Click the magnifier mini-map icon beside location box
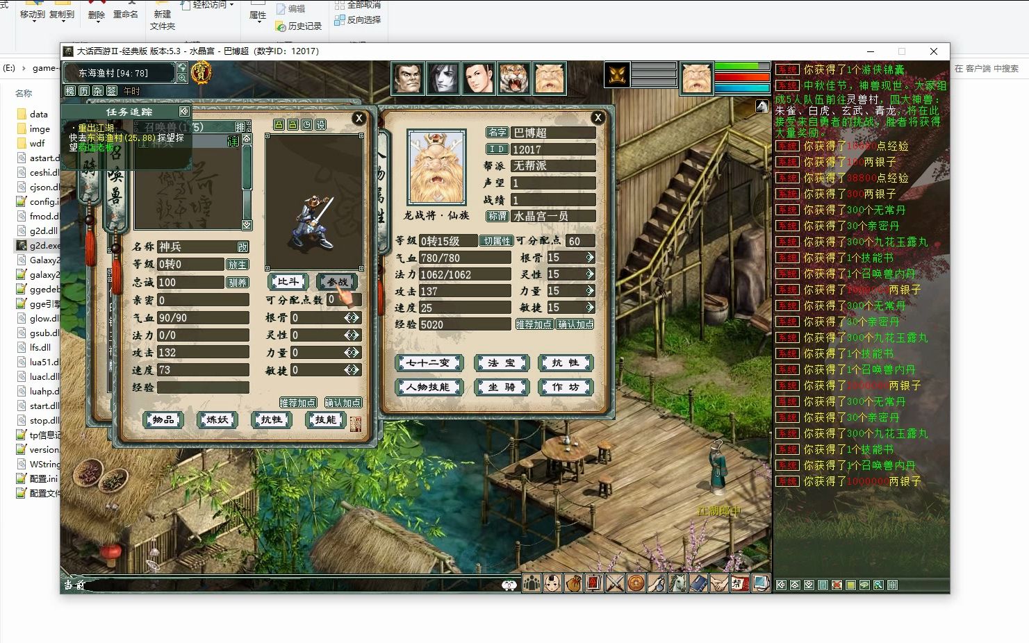This screenshot has width=1029, height=643. [182, 78]
